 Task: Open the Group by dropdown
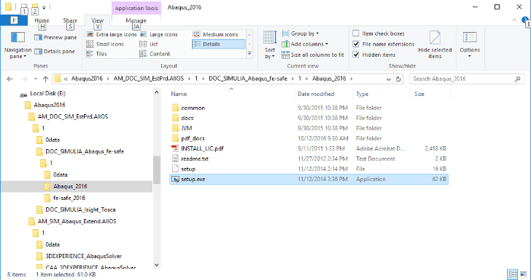coord(301,33)
